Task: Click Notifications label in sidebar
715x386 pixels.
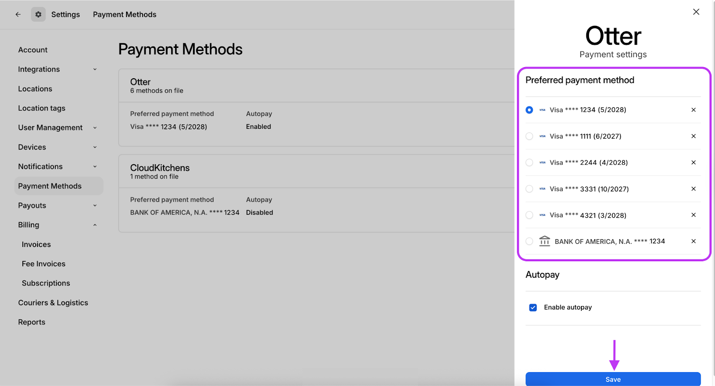Action: click(40, 166)
